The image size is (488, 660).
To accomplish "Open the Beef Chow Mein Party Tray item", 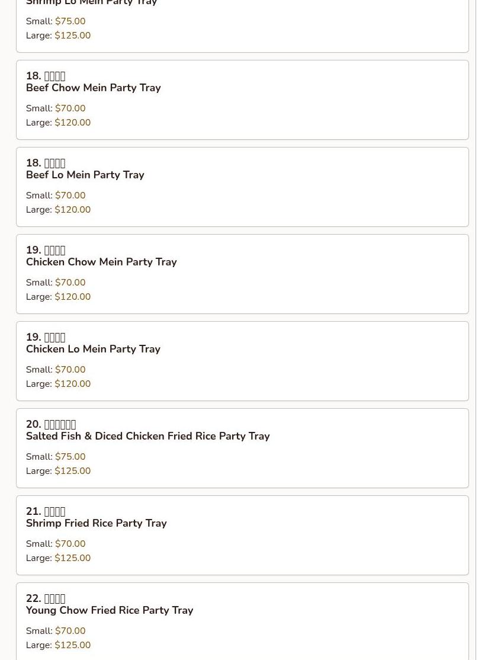I will (93, 88).
